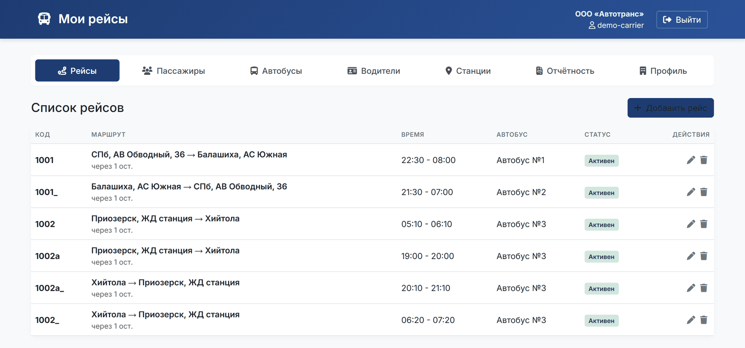Click the Список рейсов heading
This screenshot has height=348, width=745.
[x=78, y=108]
